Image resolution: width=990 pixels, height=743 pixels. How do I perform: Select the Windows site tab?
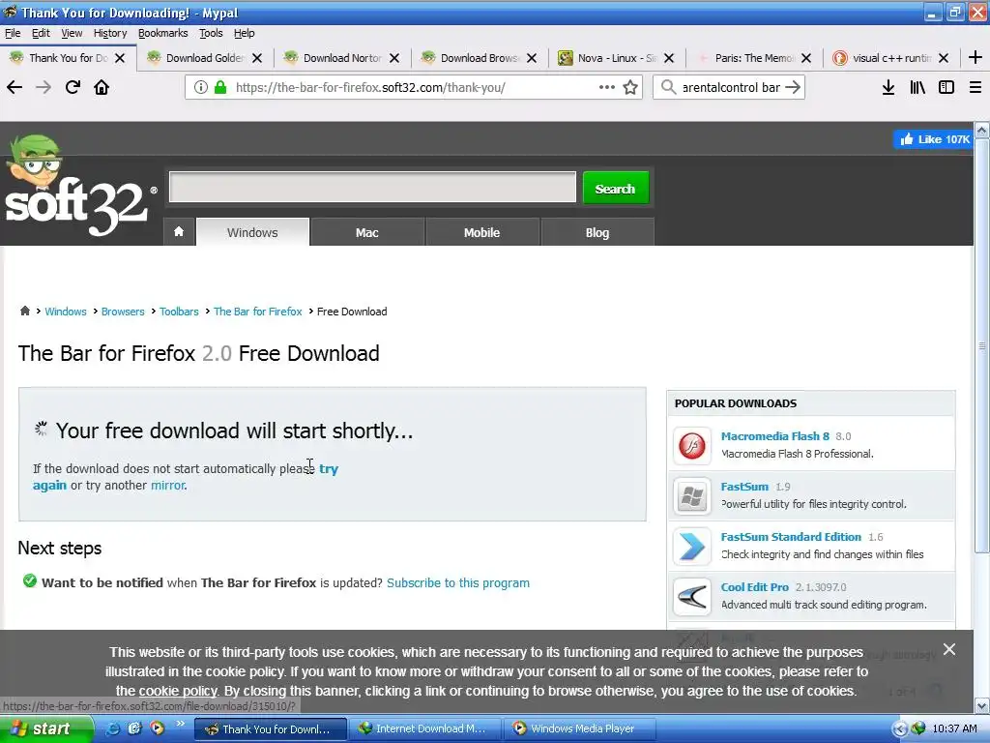pos(252,232)
